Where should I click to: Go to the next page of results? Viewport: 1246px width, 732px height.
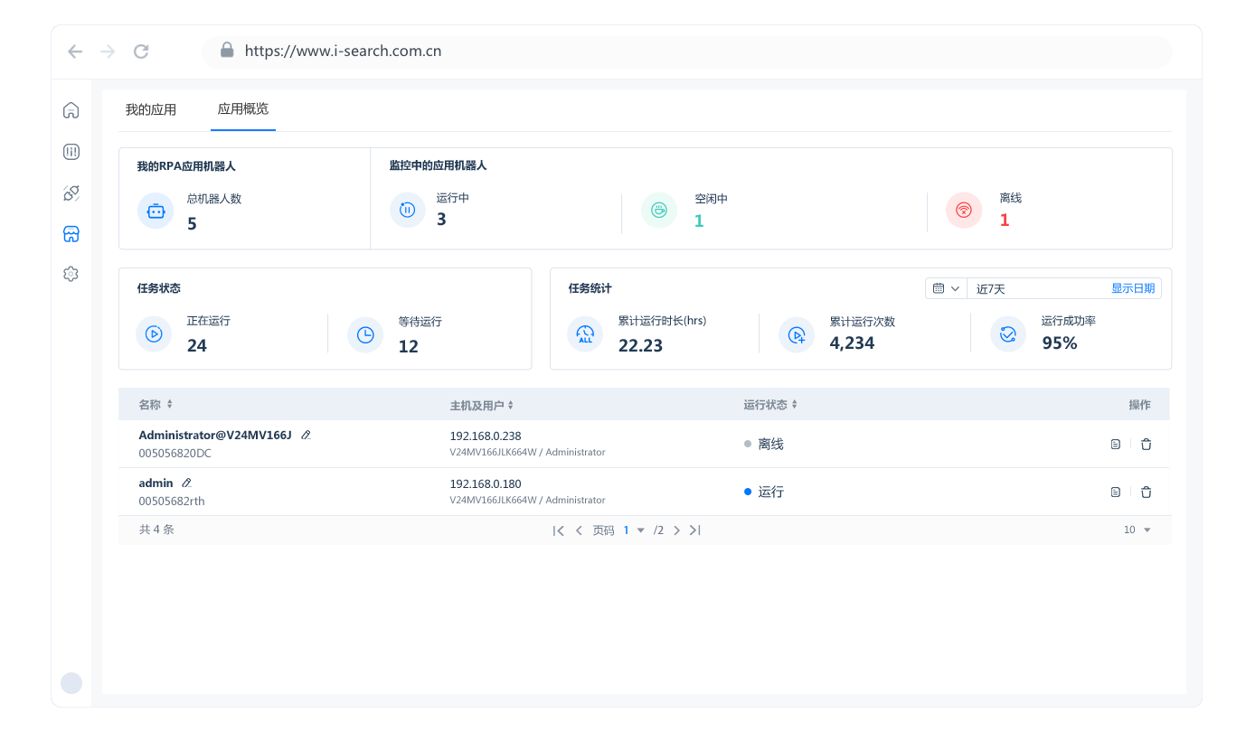tap(676, 530)
